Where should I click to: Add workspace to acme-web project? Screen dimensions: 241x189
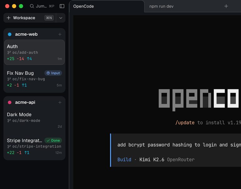[60, 34]
